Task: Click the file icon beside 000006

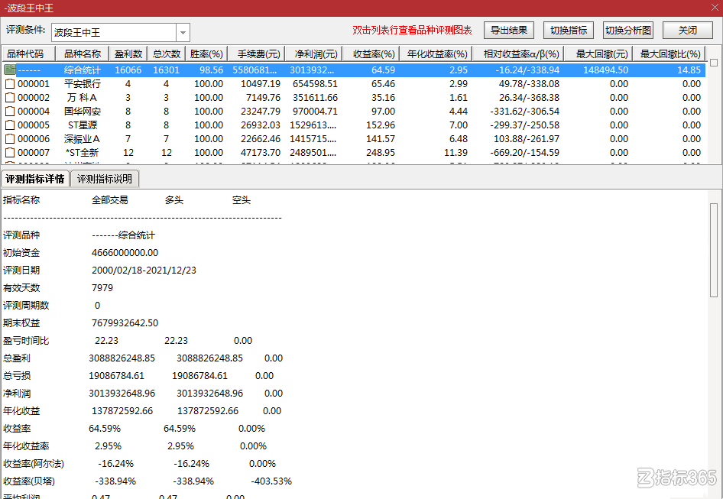Action: pos(10,139)
